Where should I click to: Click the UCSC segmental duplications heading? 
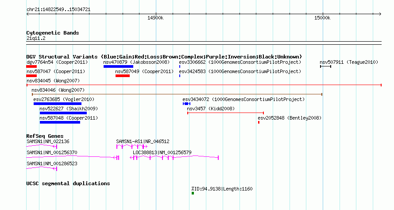tap(68, 183)
